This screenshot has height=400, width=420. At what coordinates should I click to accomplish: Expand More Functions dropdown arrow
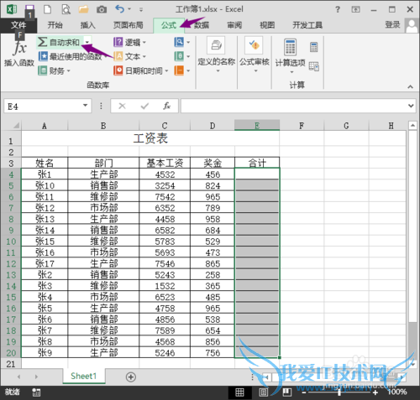point(188,70)
